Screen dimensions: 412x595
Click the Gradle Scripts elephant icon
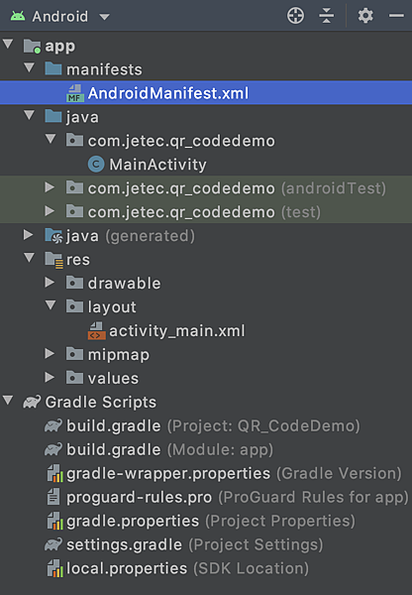click(32, 402)
